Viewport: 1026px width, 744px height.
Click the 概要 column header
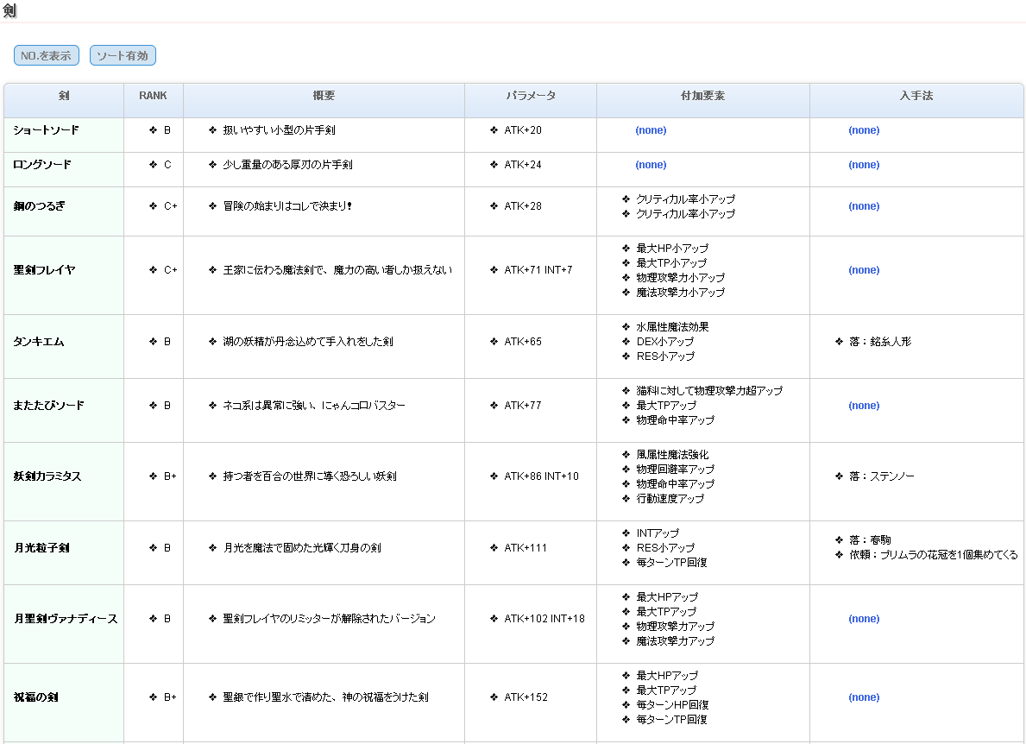(x=324, y=96)
